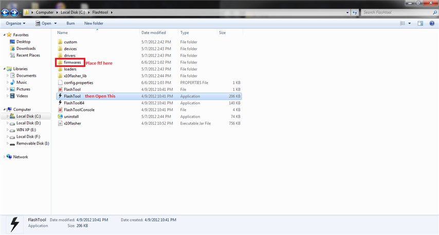The height and width of the screenshot is (235, 439).
Task: Select Local Disk (D:) drive
Action: tap(29, 123)
